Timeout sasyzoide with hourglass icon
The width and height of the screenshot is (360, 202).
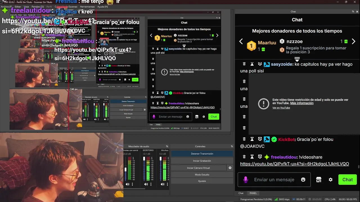click(252, 64)
